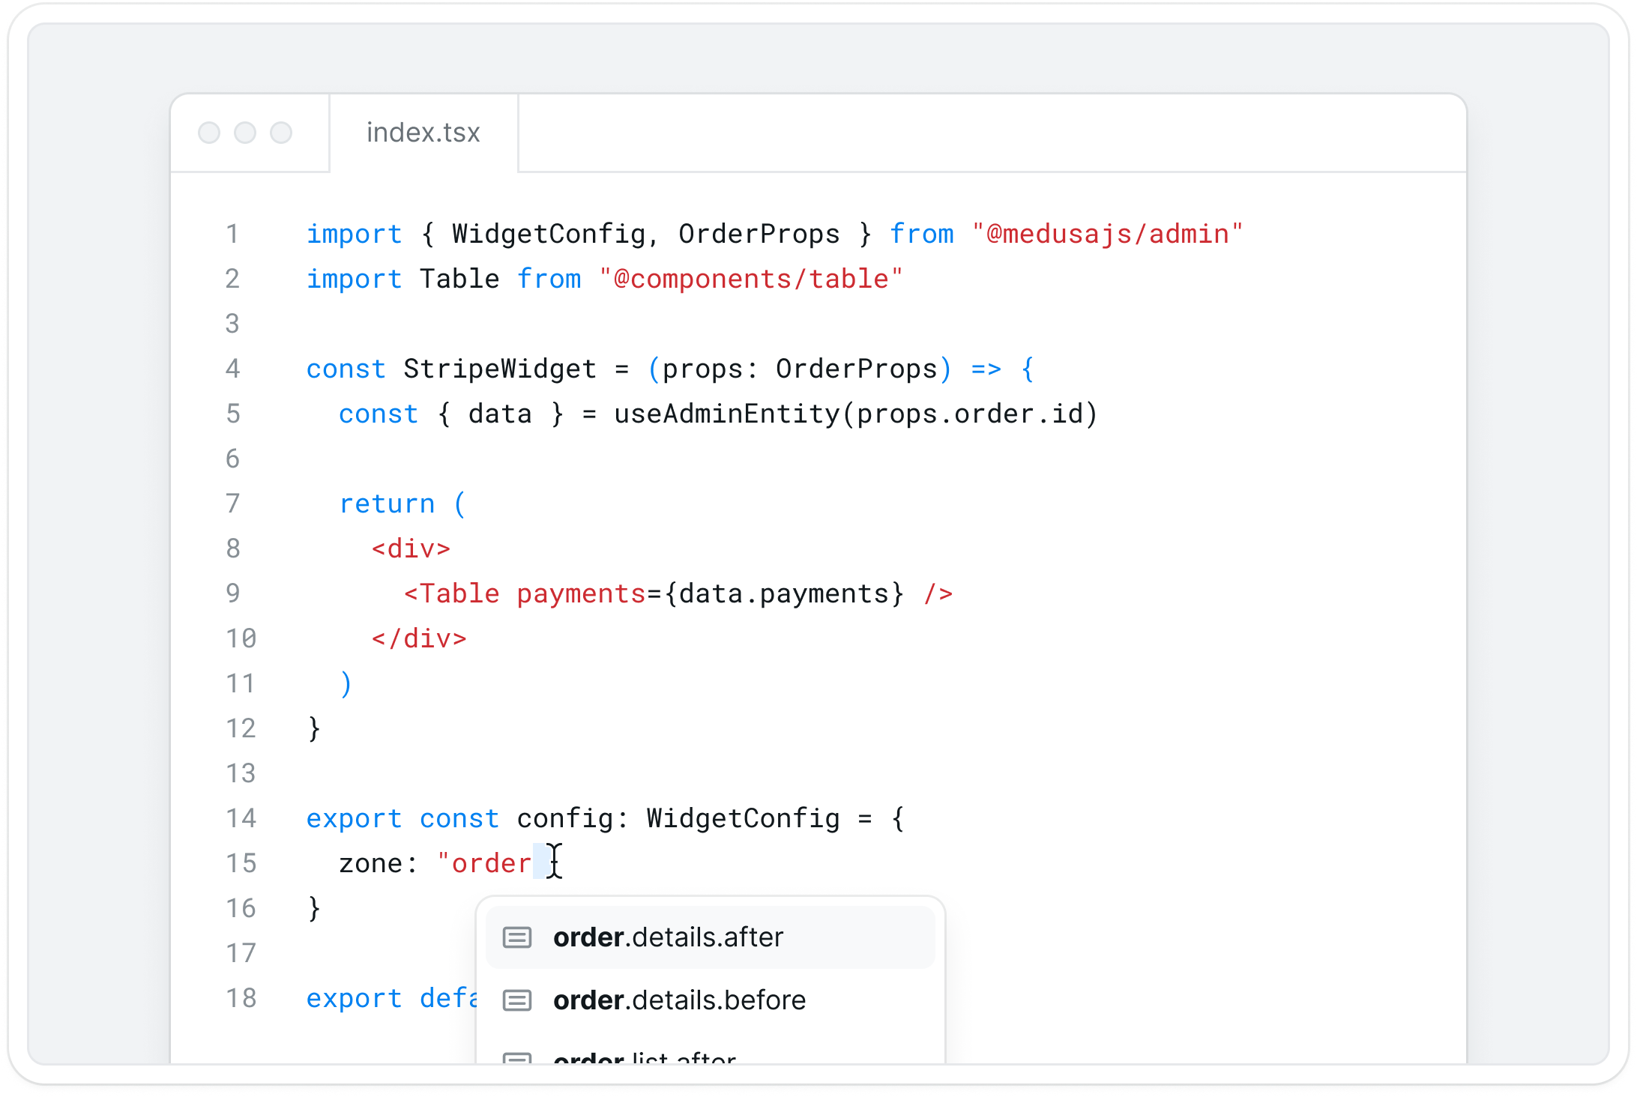Image resolution: width=1637 pixels, height=1097 pixels.
Task: Click the first OrderProps identifier on line 1
Action: point(759,234)
